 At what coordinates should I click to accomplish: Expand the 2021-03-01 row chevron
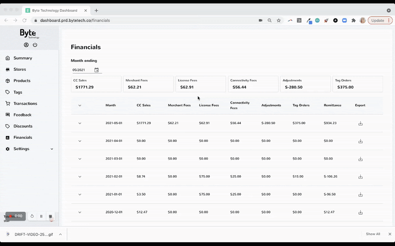point(80,159)
